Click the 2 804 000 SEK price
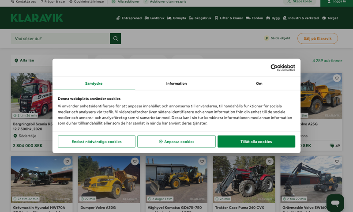The height and width of the screenshot is (212, 353). point(28,146)
